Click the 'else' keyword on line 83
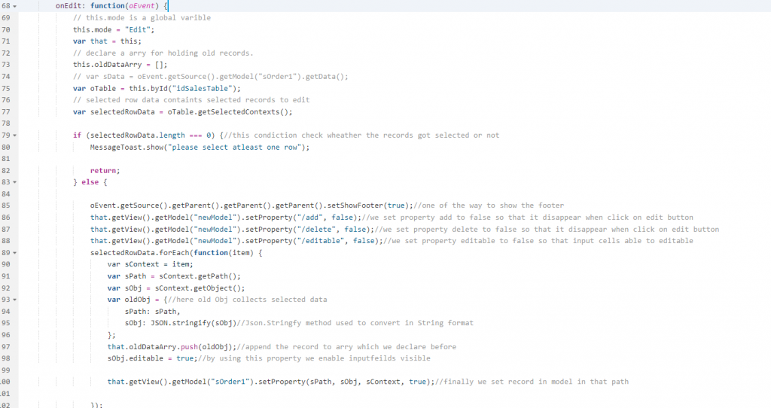The height and width of the screenshot is (408, 771). pos(90,182)
